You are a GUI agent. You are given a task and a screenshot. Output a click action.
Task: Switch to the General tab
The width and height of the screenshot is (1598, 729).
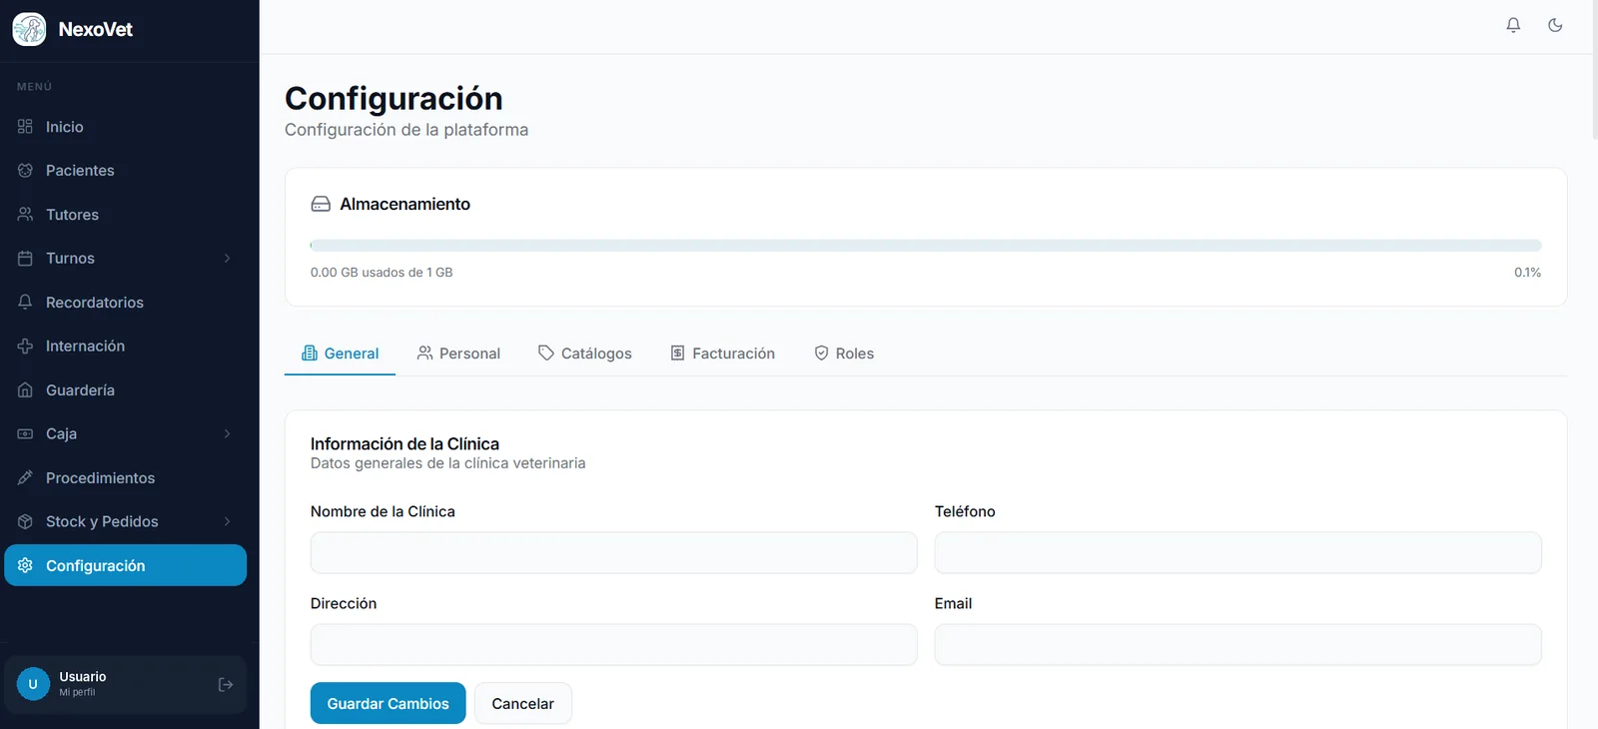point(340,354)
